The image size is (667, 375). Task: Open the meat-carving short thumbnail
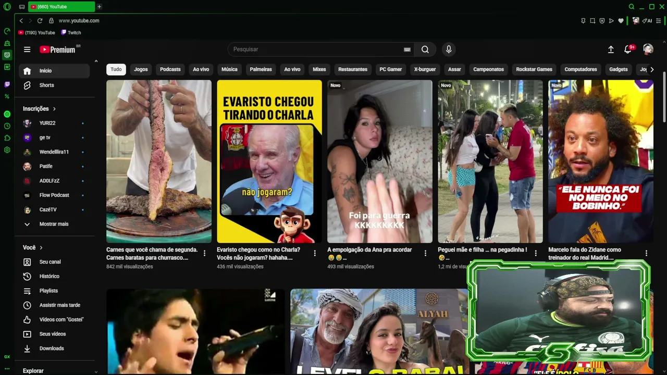pyautogui.click(x=159, y=161)
